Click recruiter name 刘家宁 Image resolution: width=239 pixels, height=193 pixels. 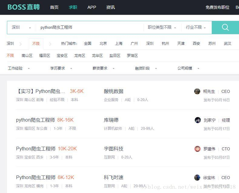pos(210,120)
